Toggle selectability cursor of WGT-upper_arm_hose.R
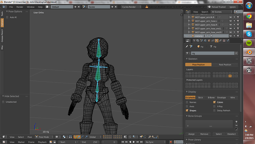This screenshot has height=144, width=255. click(x=234, y=25)
